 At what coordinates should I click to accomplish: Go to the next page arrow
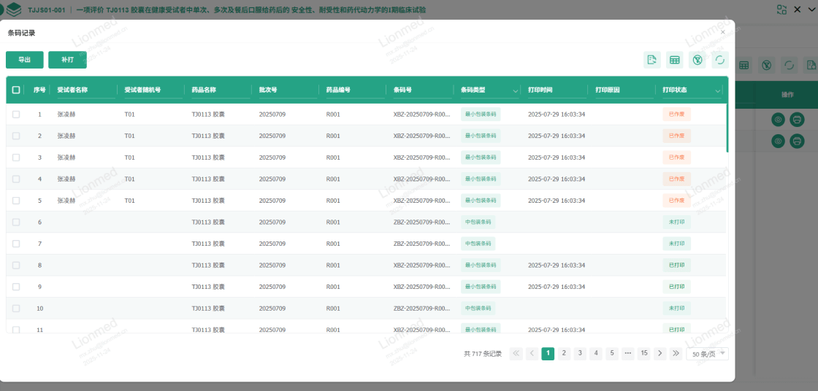(x=660, y=353)
